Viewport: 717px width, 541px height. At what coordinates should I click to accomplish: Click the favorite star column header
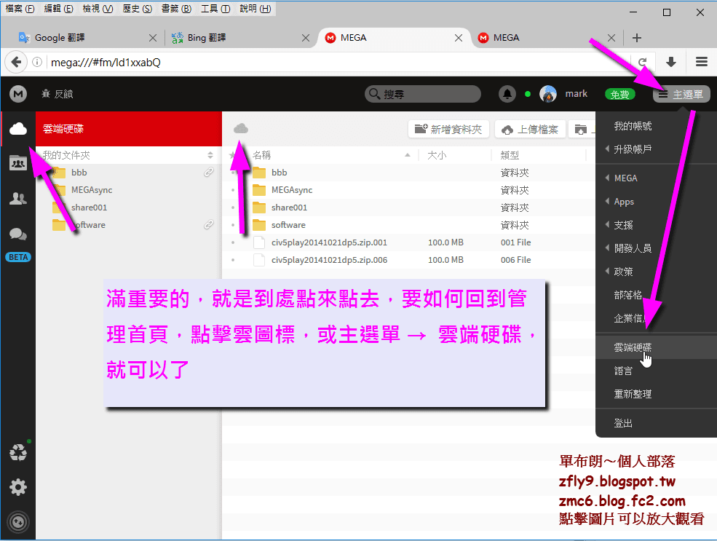pos(233,155)
